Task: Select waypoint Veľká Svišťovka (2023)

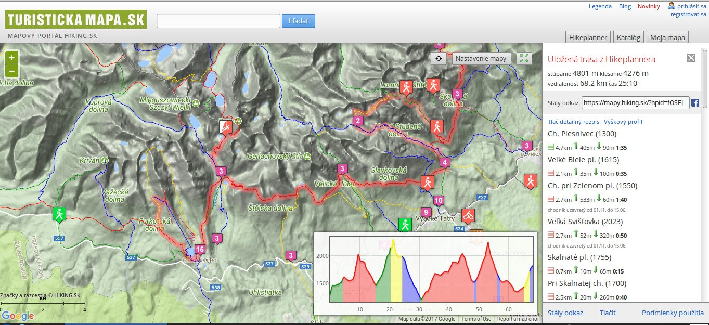Action: click(x=584, y=222)
